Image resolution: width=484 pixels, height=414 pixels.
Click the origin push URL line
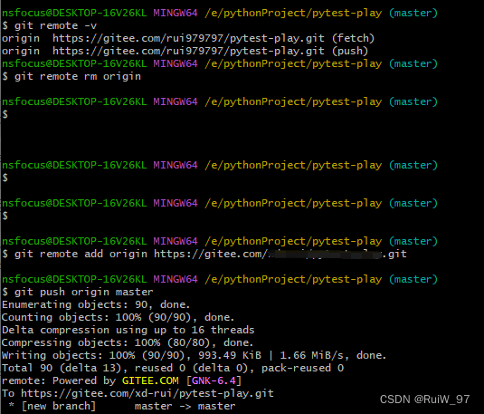coord(185,51)
